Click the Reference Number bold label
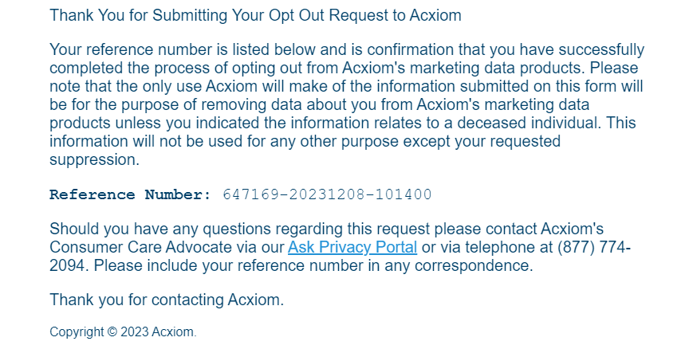Screen dimensions: 689x353 point(131,194)
